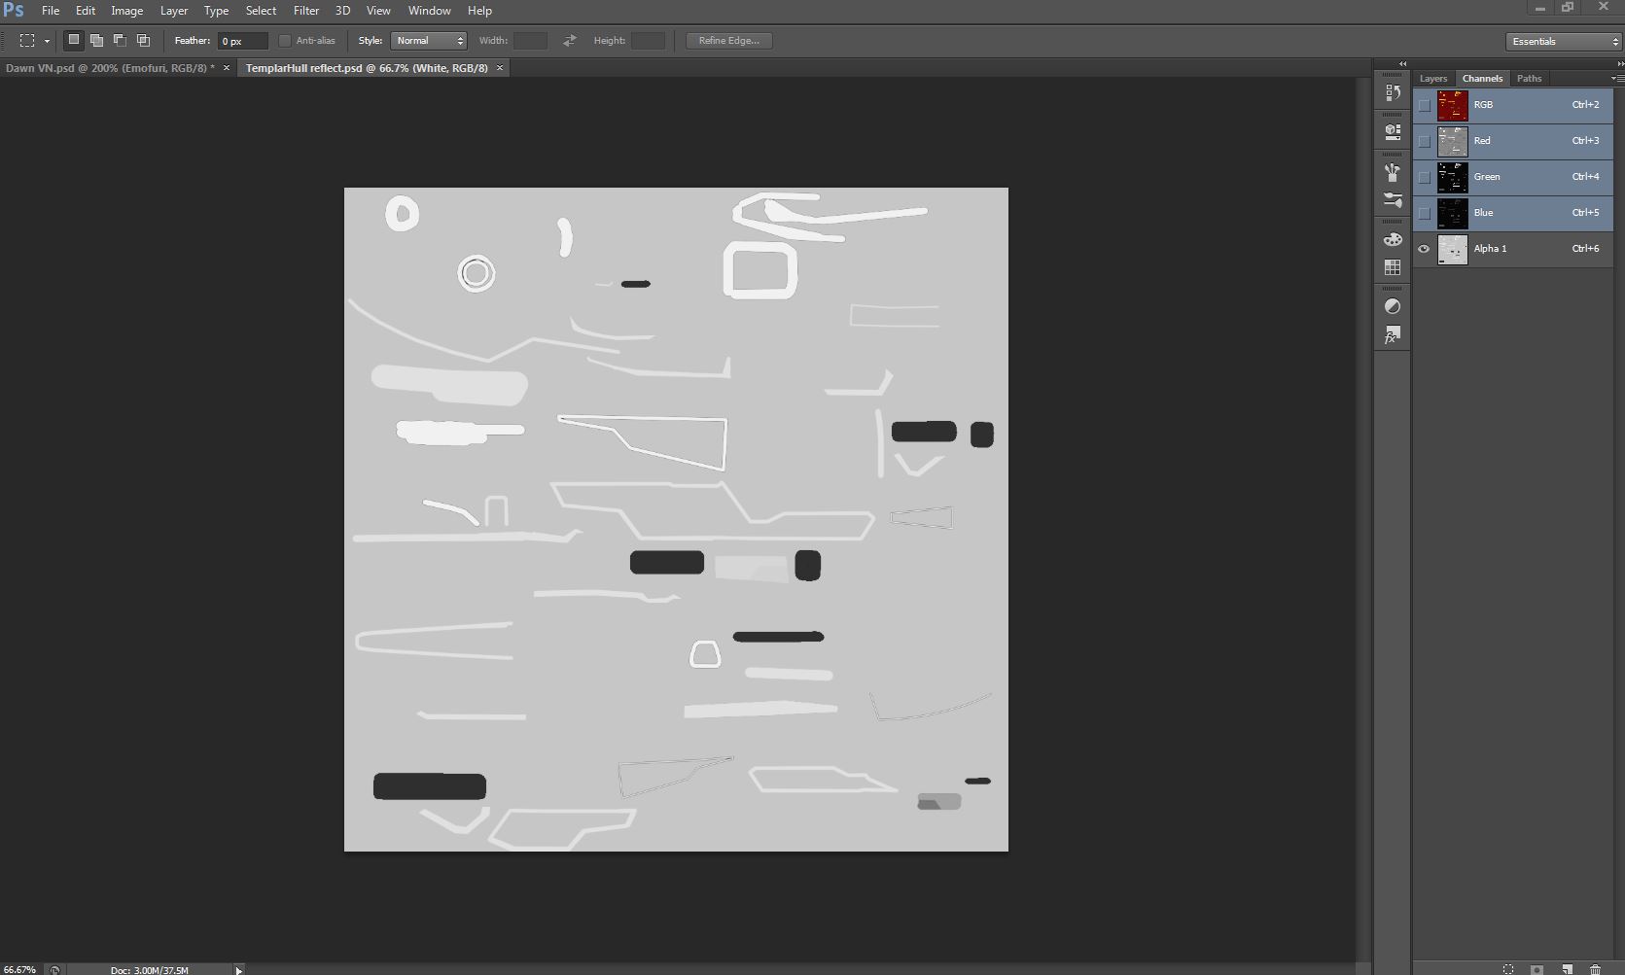
Task: Click the Doc: 3.00M/37.5M status text
Action: pos(150,970)
